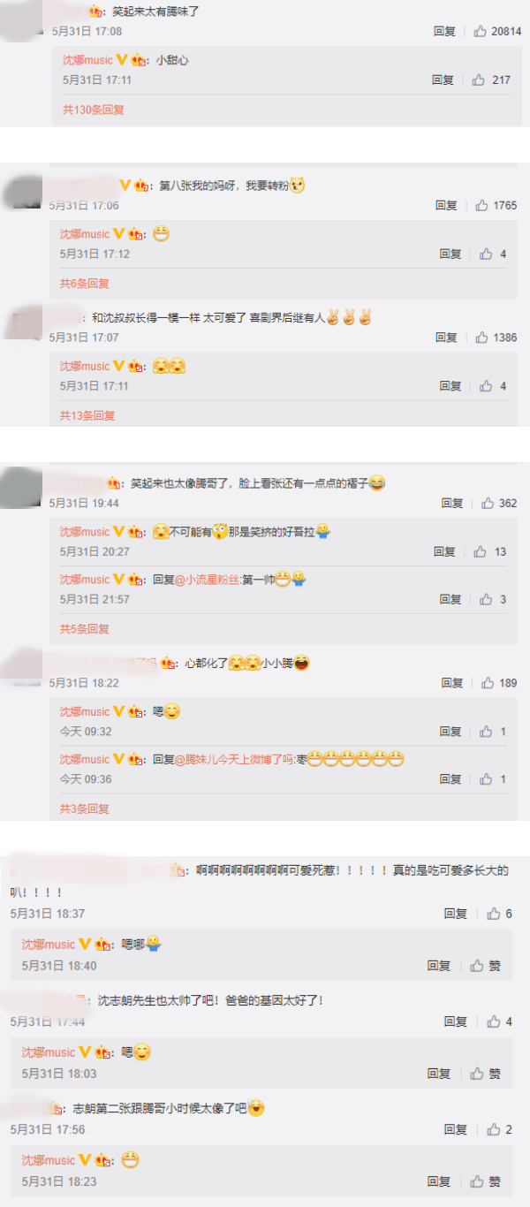
Task: Open 沈娜music profile from 小甜心 reply
Action: click(87, 60)
